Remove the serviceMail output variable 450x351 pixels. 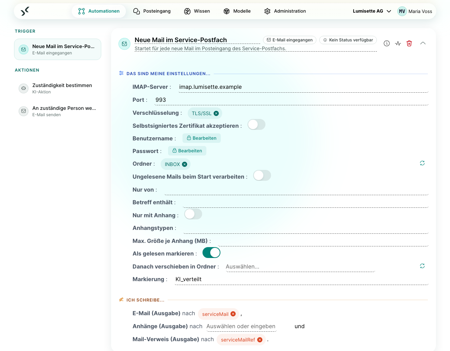point(233,314)
